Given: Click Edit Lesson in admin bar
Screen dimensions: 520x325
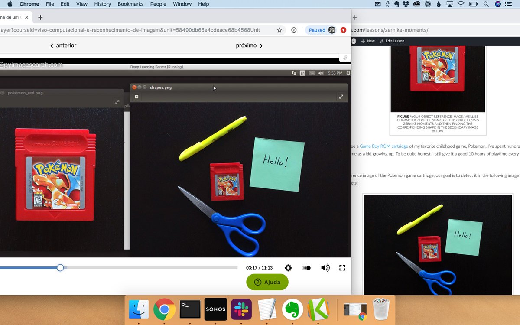Looking at the screenshot, I should pyautogui.click(x=392, y=41).
